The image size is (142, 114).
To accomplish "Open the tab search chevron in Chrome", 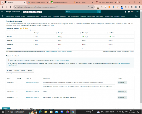I will click(x=2, y=2).
